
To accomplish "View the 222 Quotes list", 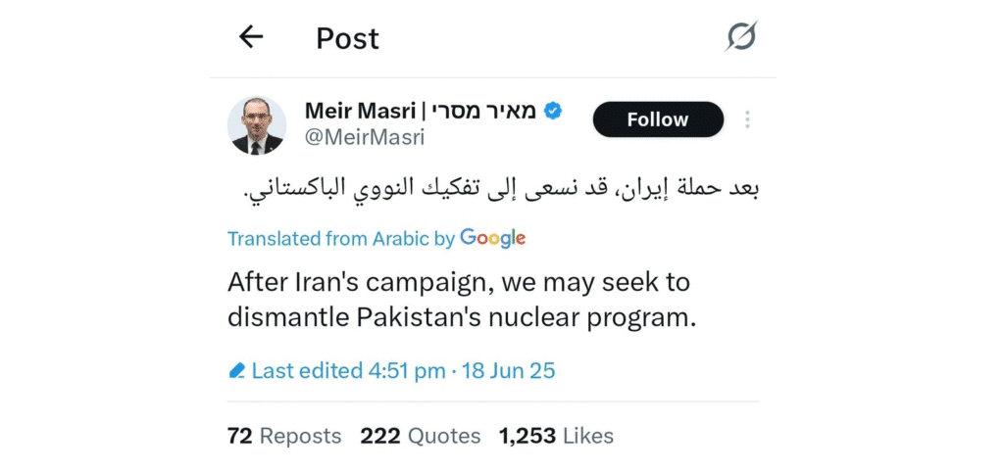I will 421,436.
